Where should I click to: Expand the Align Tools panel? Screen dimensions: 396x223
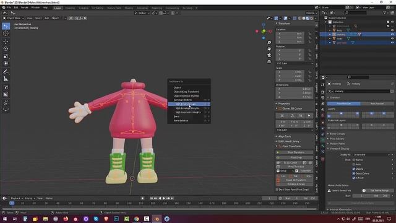coord(285,136)
